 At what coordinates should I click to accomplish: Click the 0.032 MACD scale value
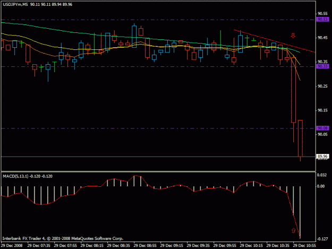click(321, 175)
